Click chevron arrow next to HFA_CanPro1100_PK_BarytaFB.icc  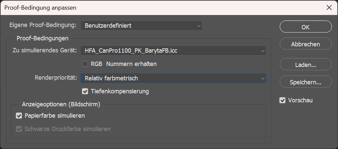coord(263,51)
